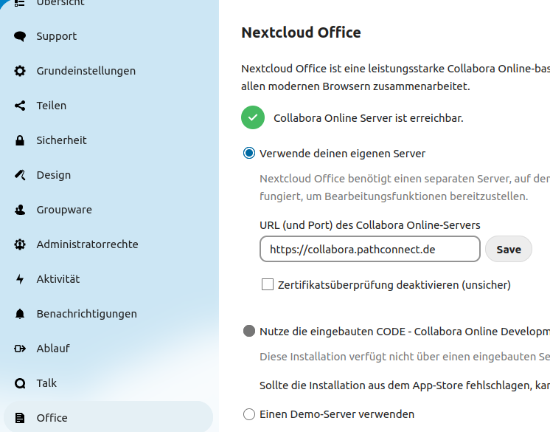Click the Benachrichtigungen bell icon
Screen dimensions: 550x432
(x=20, y=314)
